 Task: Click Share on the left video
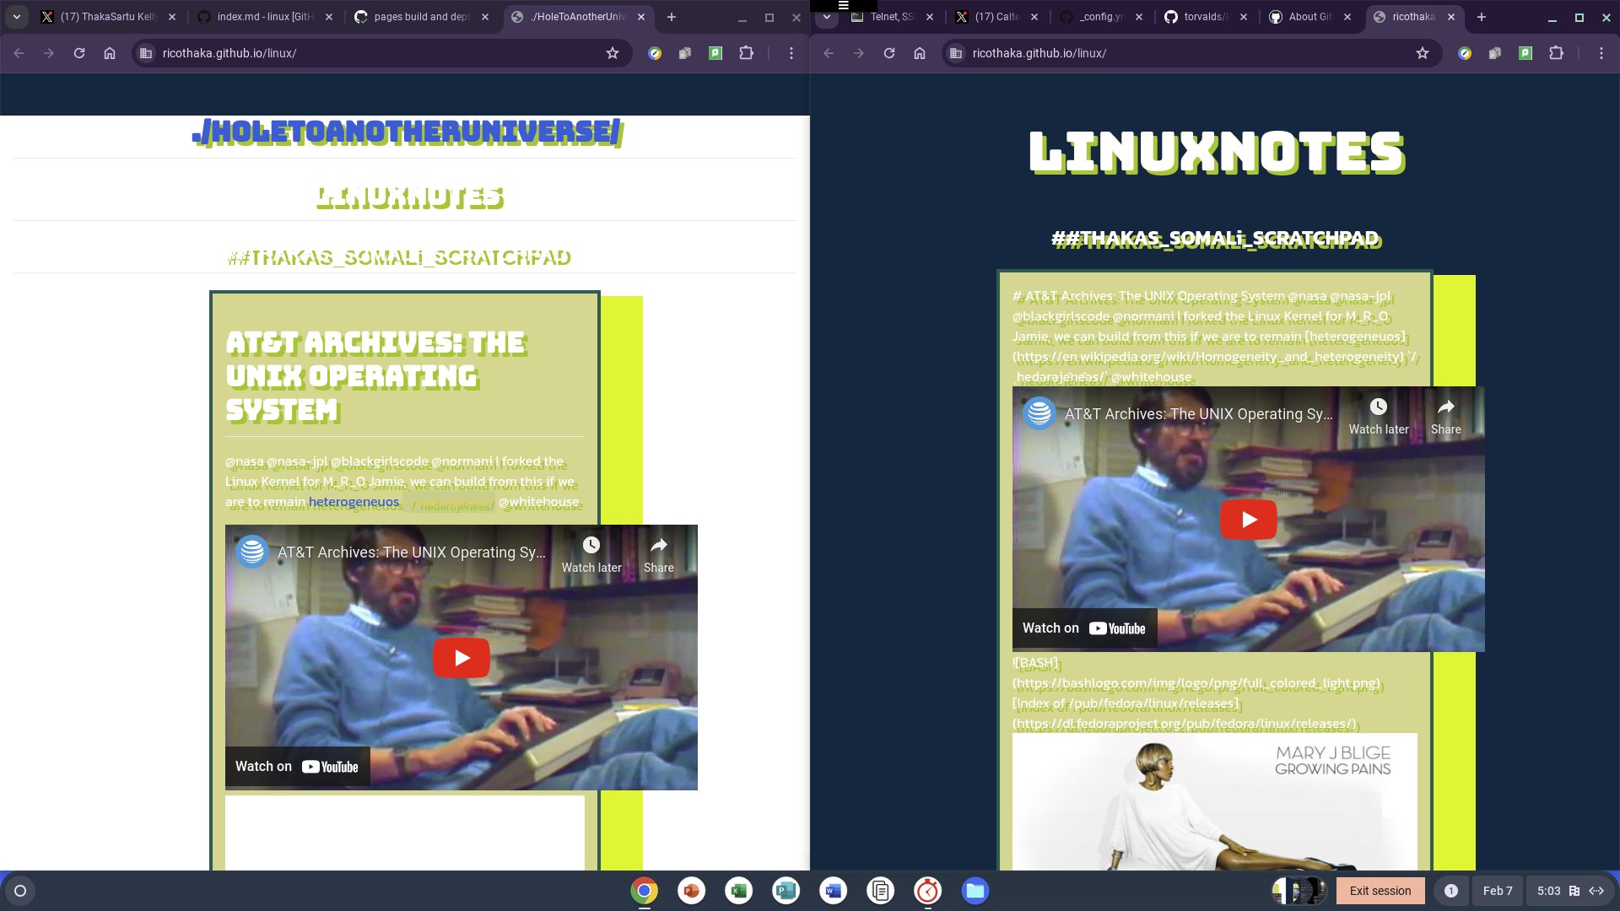[659, 555]
